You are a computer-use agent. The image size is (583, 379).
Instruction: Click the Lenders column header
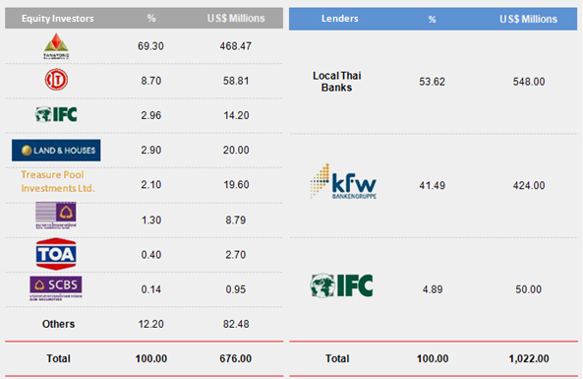click(x=340, y=19)
